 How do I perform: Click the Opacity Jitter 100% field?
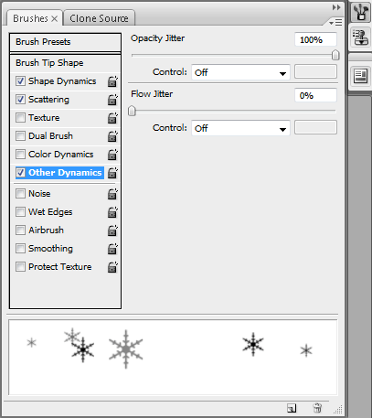(x=315, y=39)
